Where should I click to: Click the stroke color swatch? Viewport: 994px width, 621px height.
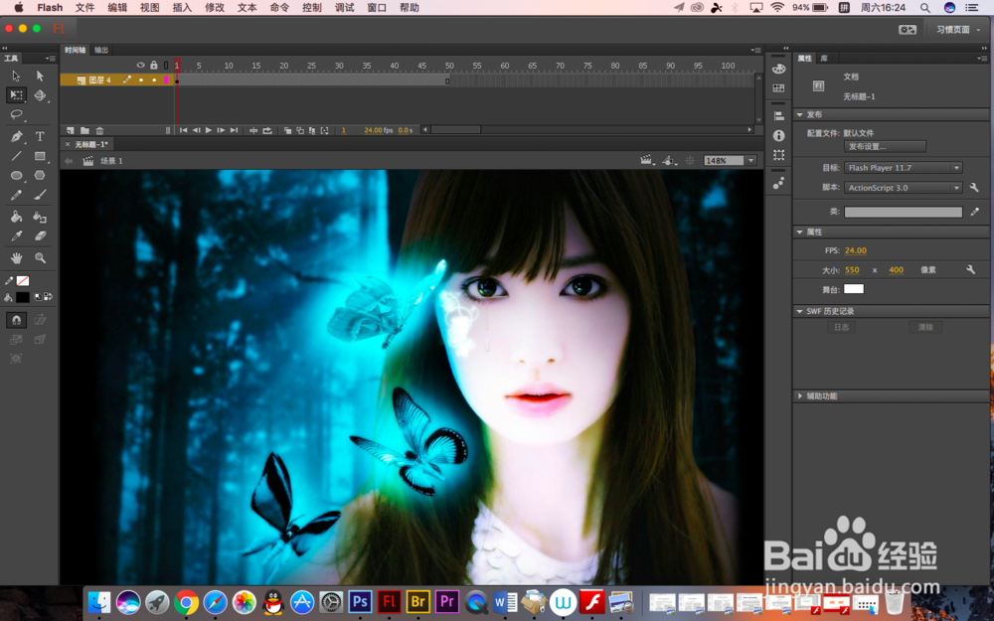(x=23, y=281)
